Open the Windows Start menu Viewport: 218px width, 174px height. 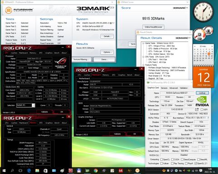[x=4, y=171]
